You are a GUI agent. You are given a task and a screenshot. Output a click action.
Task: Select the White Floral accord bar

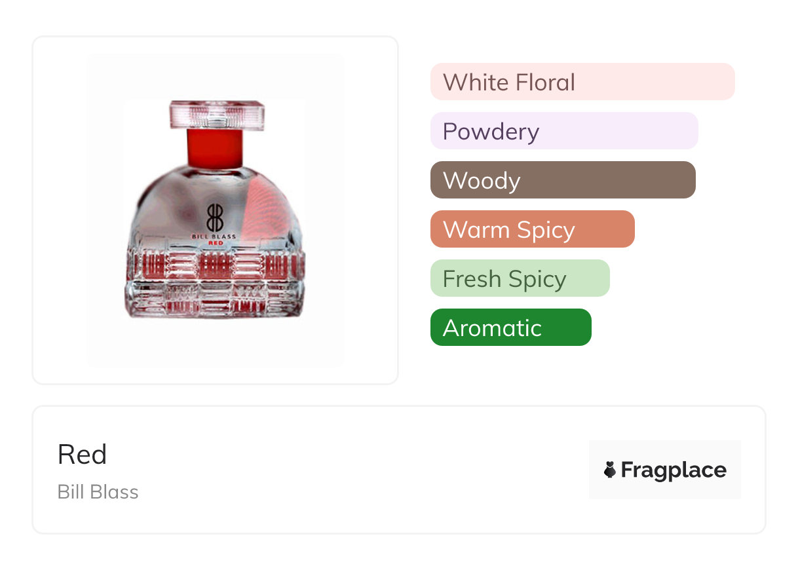[582, 82]
